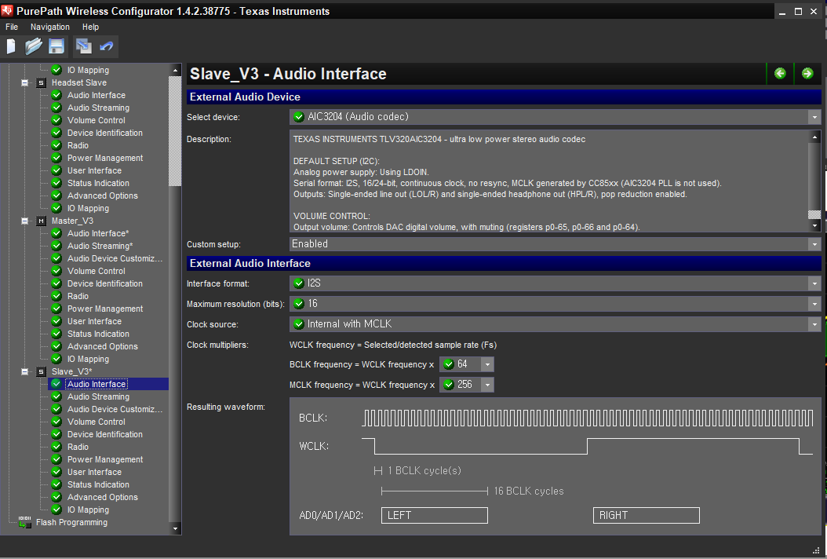
Task: Select Advanced Options under Headset Slave
Action: point(102,195)
